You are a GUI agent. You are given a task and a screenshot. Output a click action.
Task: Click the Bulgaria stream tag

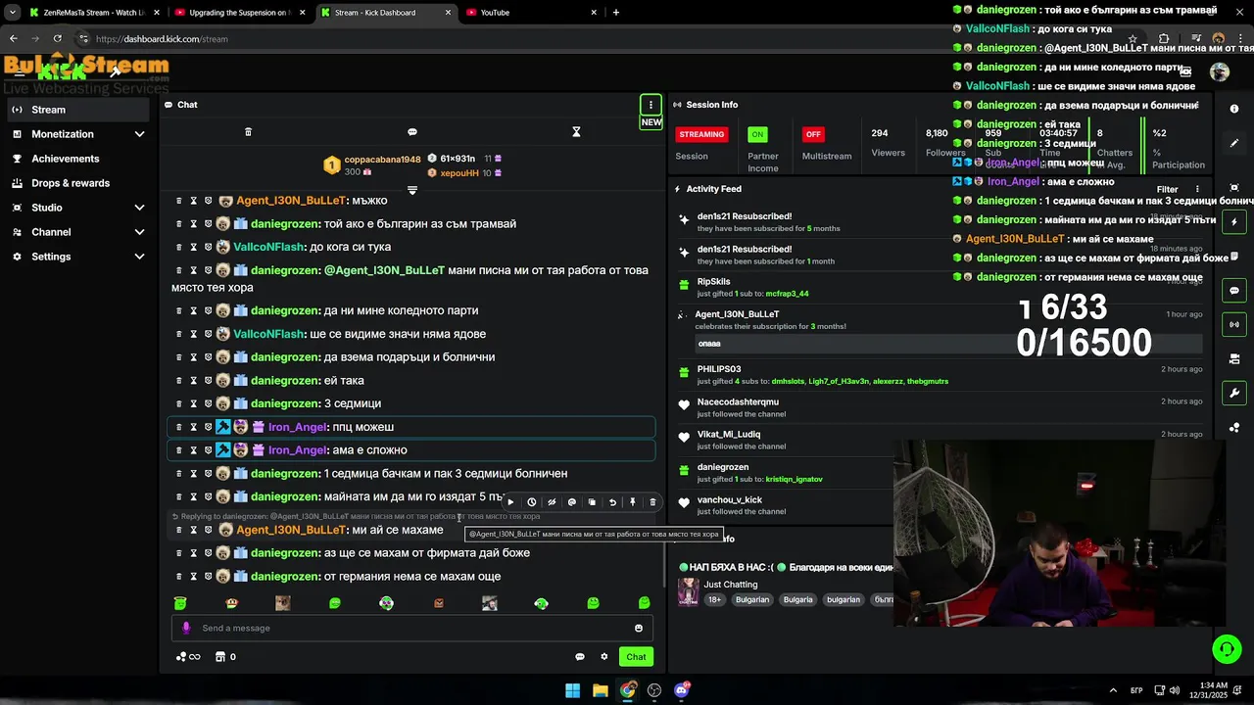pyautogui.click(x=797, y=599)
